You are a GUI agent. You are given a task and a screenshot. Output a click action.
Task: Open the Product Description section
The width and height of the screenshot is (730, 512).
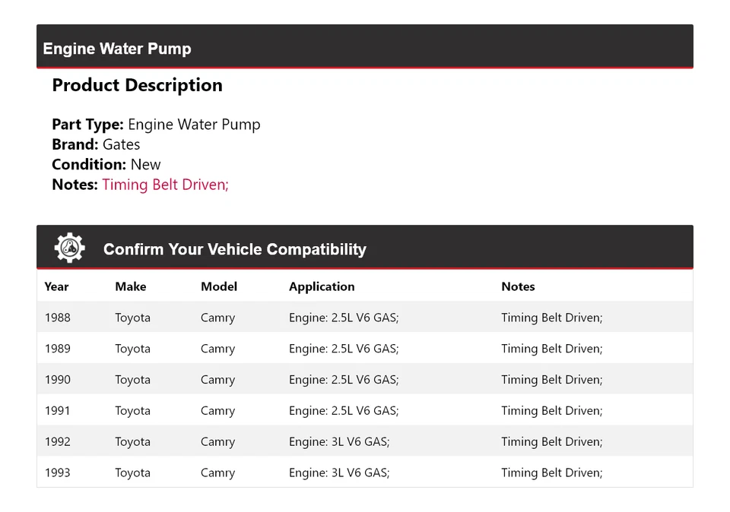tap(137, 85)
